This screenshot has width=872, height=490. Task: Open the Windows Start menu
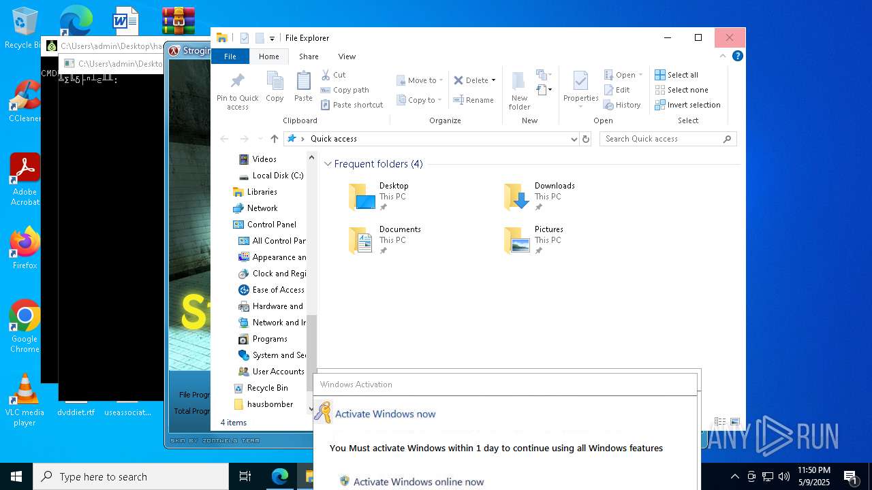(x=16, y=476)
